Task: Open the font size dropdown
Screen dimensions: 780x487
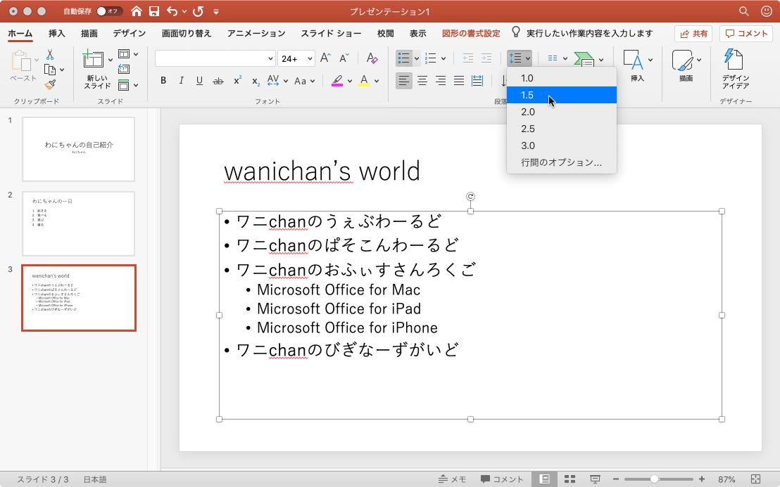Action: click(308, 58)
